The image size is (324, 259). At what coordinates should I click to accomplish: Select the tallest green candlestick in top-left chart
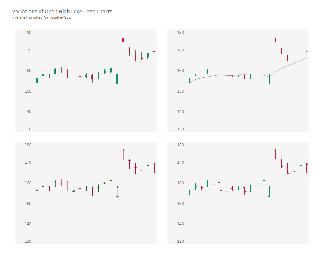[x=117, y=79]
